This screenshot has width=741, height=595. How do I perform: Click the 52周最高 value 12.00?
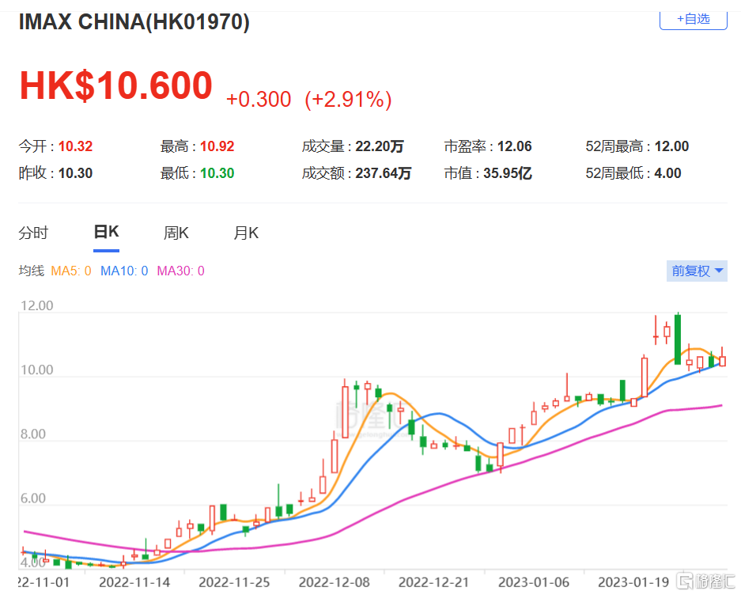tap(671, 146)
